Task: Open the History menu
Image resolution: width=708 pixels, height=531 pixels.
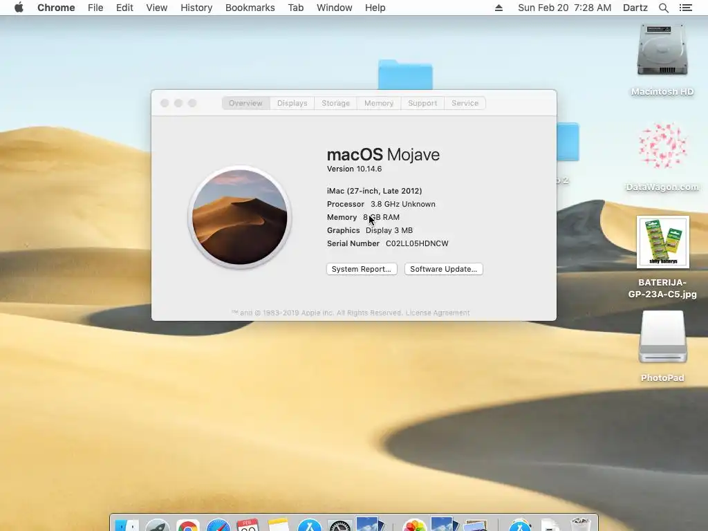Action: pyautogui.click(x=196, y=8)
